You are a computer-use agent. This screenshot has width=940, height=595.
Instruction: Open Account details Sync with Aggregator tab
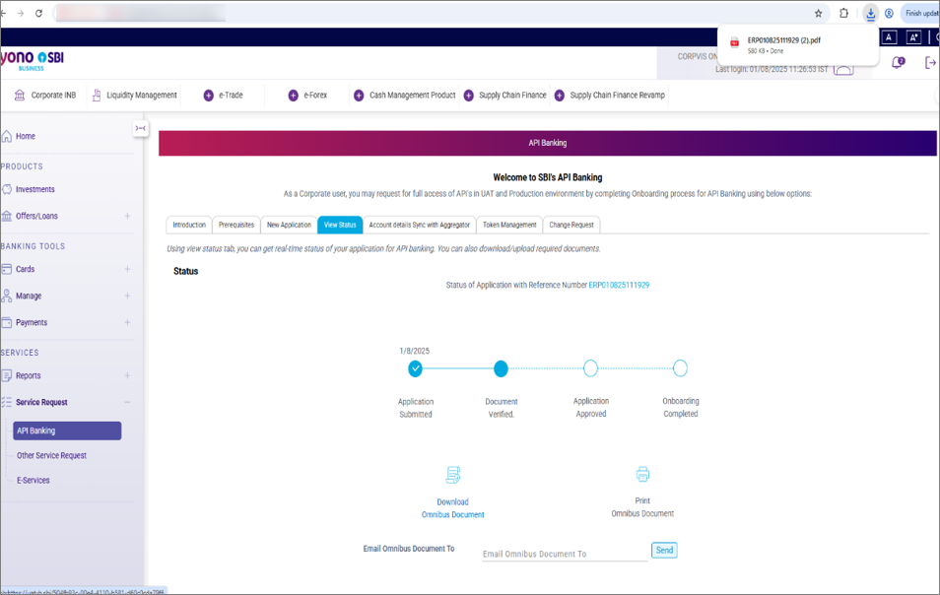point(419,225)
